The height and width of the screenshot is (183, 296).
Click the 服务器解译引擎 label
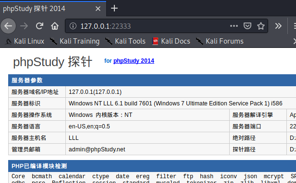coord(253,115)
